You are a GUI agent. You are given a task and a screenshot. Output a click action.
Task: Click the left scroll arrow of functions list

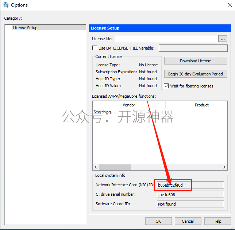click(96, 167)
